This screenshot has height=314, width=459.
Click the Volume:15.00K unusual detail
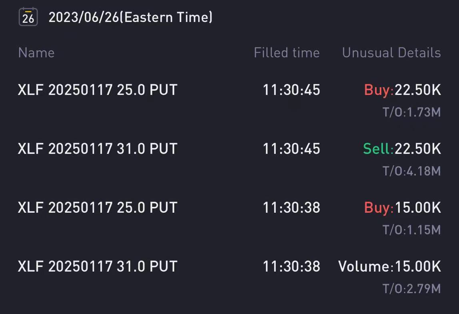tap(389, 266)
